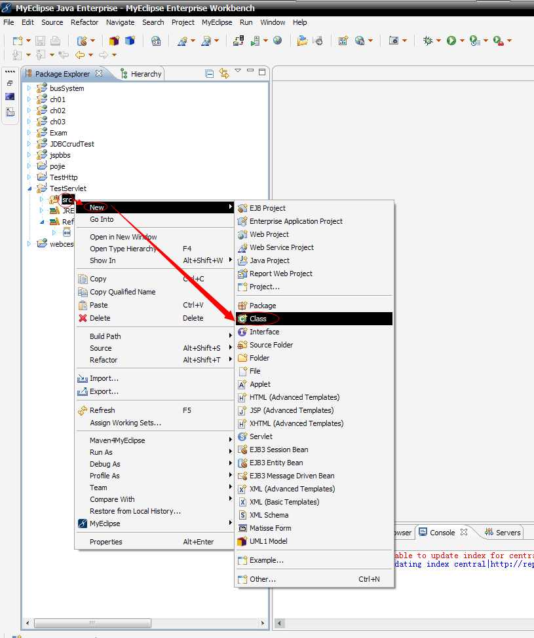Select Class in the New submenu
The image size is (534, 638).
314,319
